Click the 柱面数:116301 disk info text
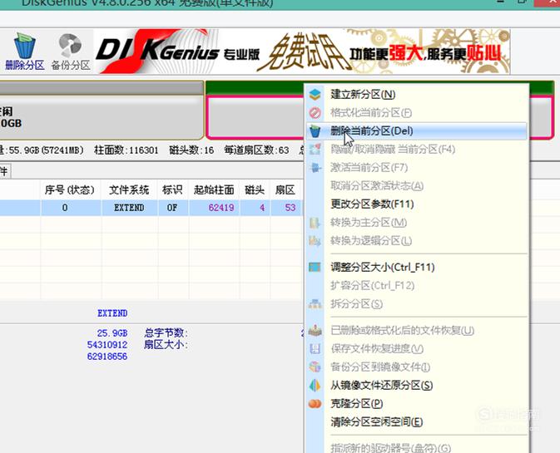Image resolution: width=560 pixels, height=453 pixels. [126, 150]
